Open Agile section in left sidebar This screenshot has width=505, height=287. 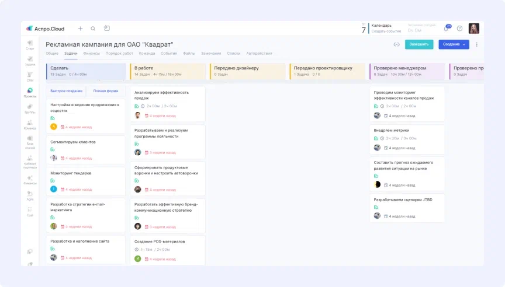[30, 195]
